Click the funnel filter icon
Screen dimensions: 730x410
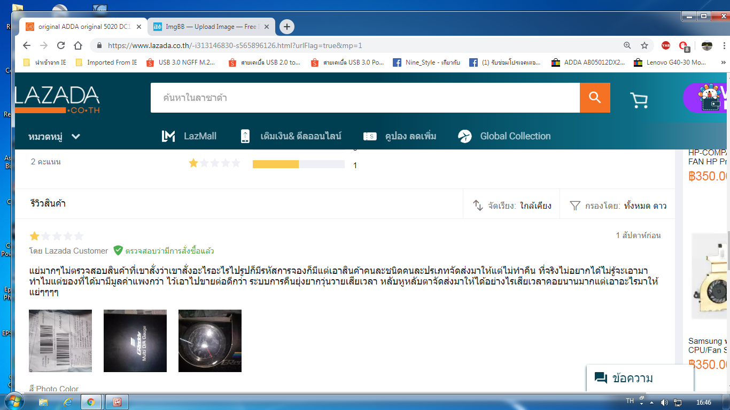point(575,206)
